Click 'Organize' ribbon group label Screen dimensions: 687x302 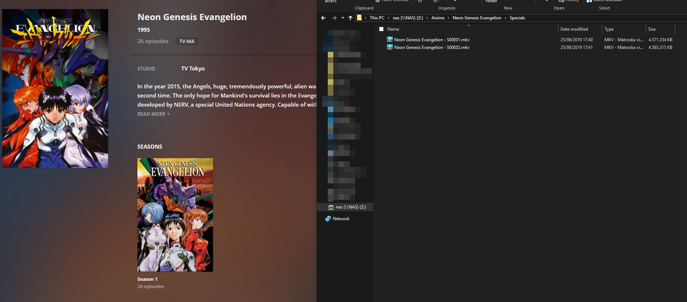point(447,8)
